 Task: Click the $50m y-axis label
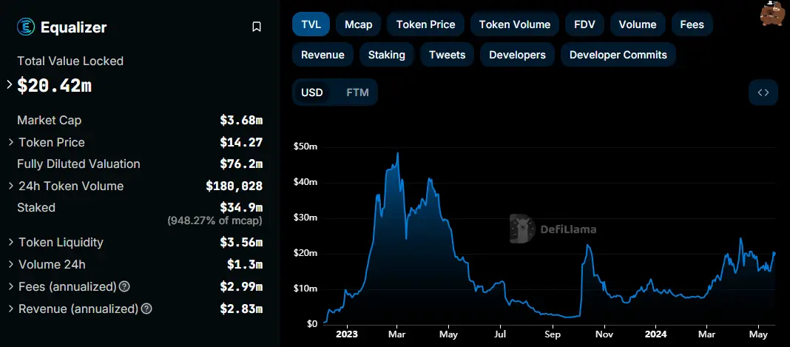[x=305, y=147]
